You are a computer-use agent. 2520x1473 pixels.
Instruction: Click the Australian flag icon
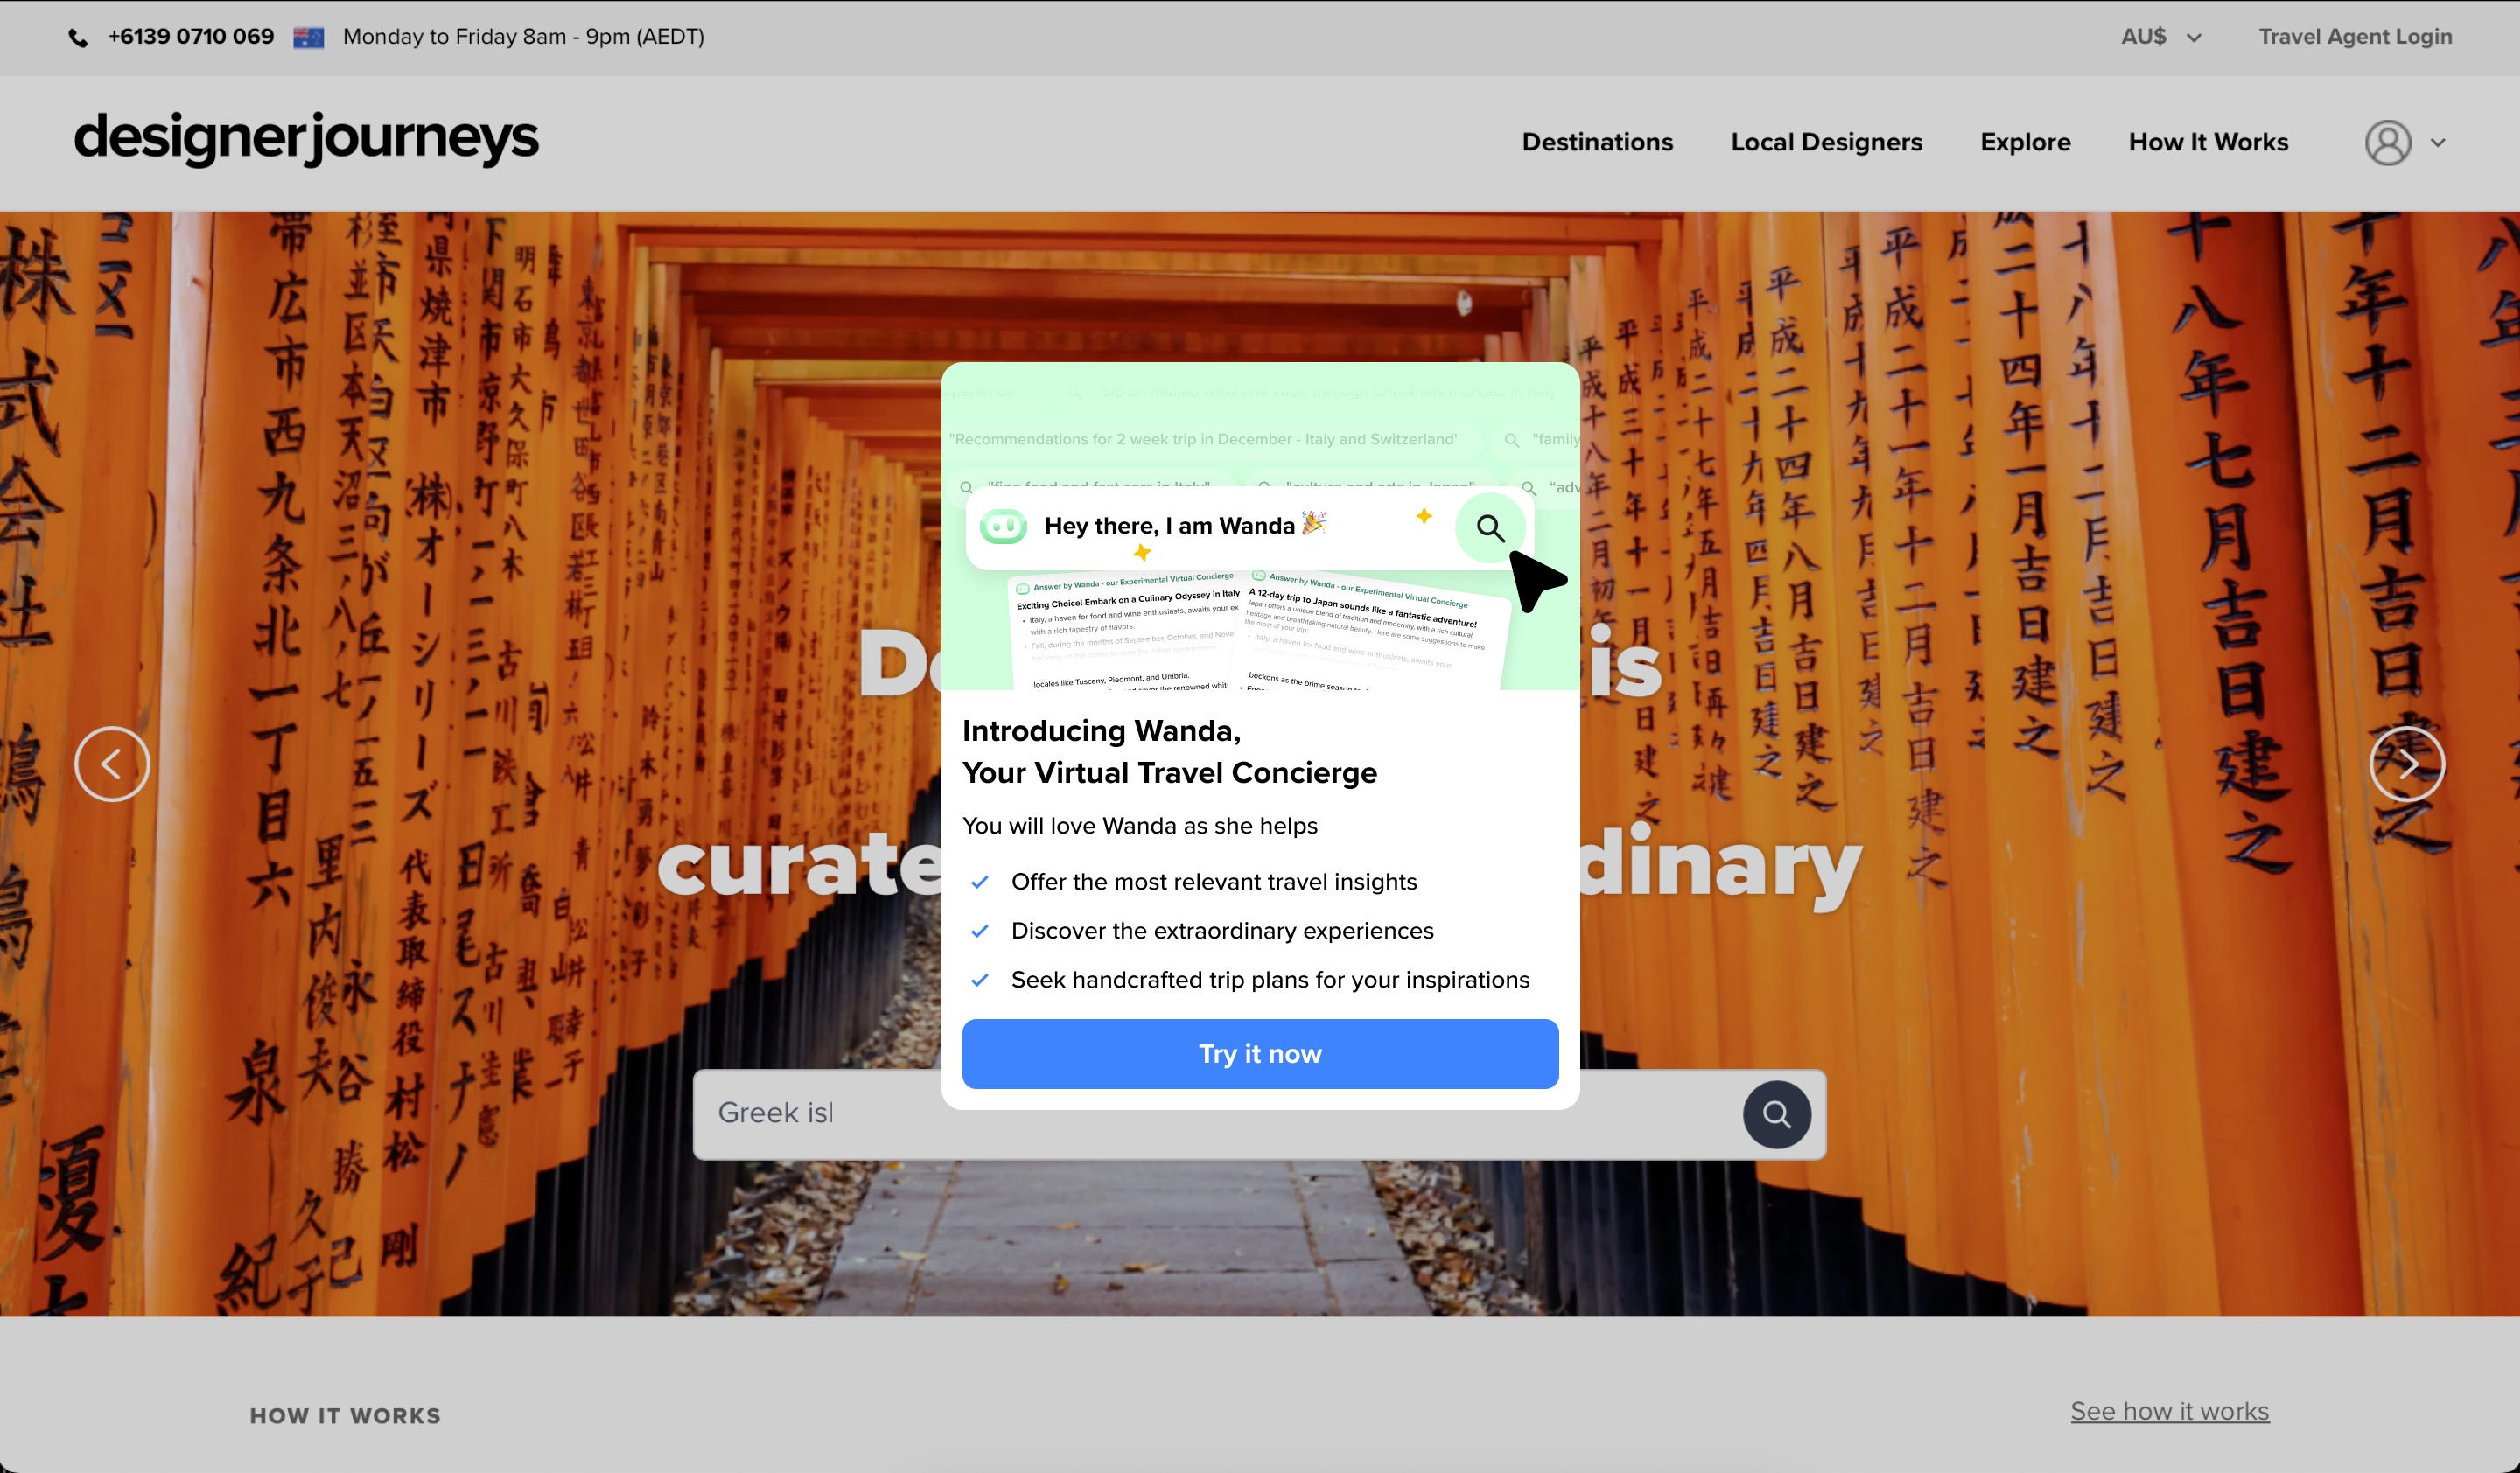(308, 38)
